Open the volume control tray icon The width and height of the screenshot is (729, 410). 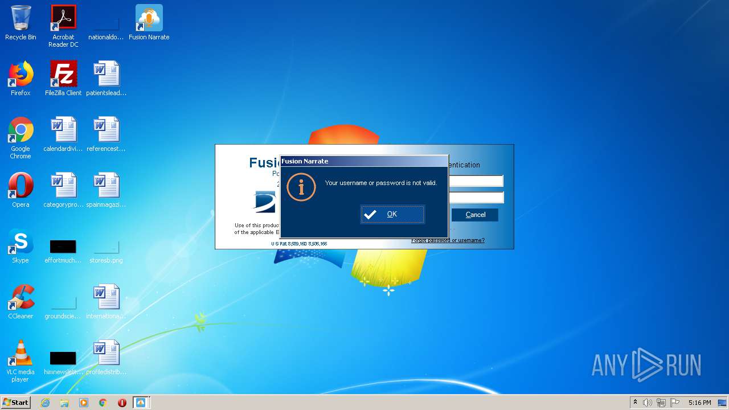tap(648, 403)
